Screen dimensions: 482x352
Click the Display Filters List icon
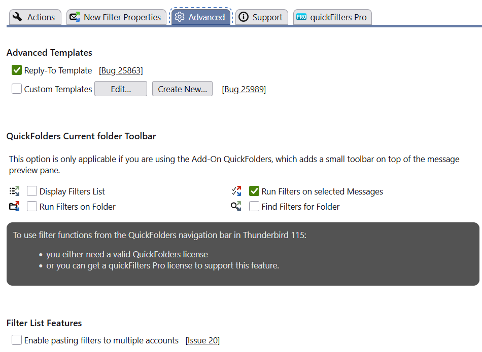(x=14, y=191)
